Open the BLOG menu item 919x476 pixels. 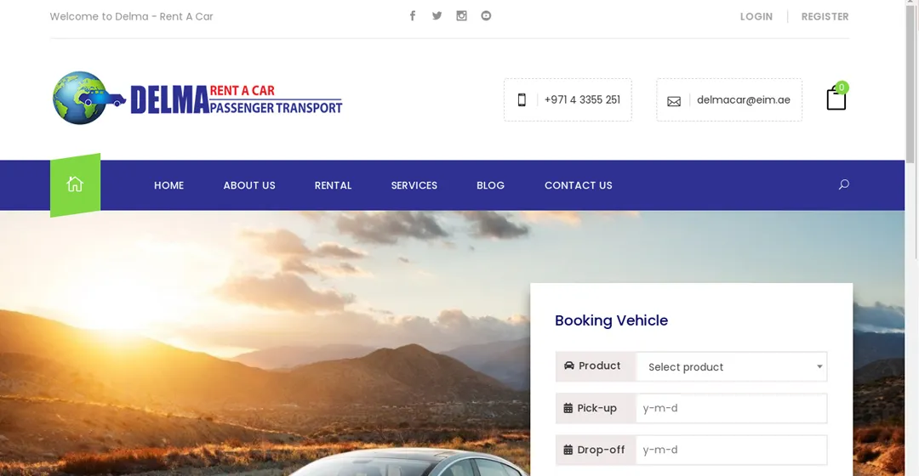point(490,185)
